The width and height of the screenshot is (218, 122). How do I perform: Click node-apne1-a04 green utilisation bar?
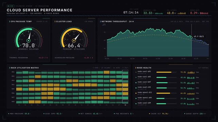pos(161,99)
